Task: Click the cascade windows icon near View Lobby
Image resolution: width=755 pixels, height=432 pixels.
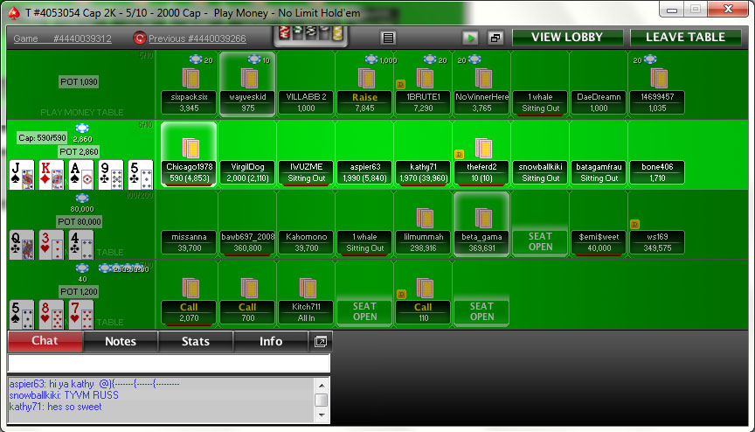Action: pos(495,38)
